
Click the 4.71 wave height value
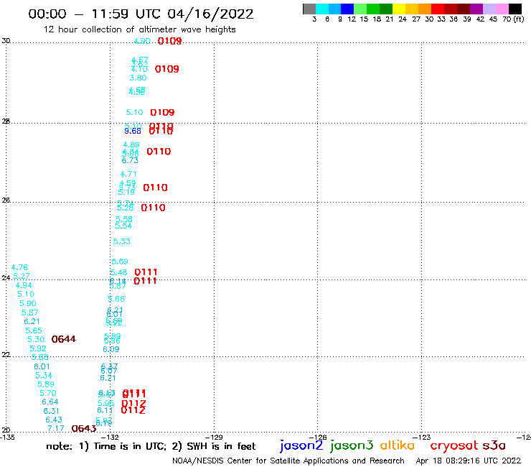[128, 174]
